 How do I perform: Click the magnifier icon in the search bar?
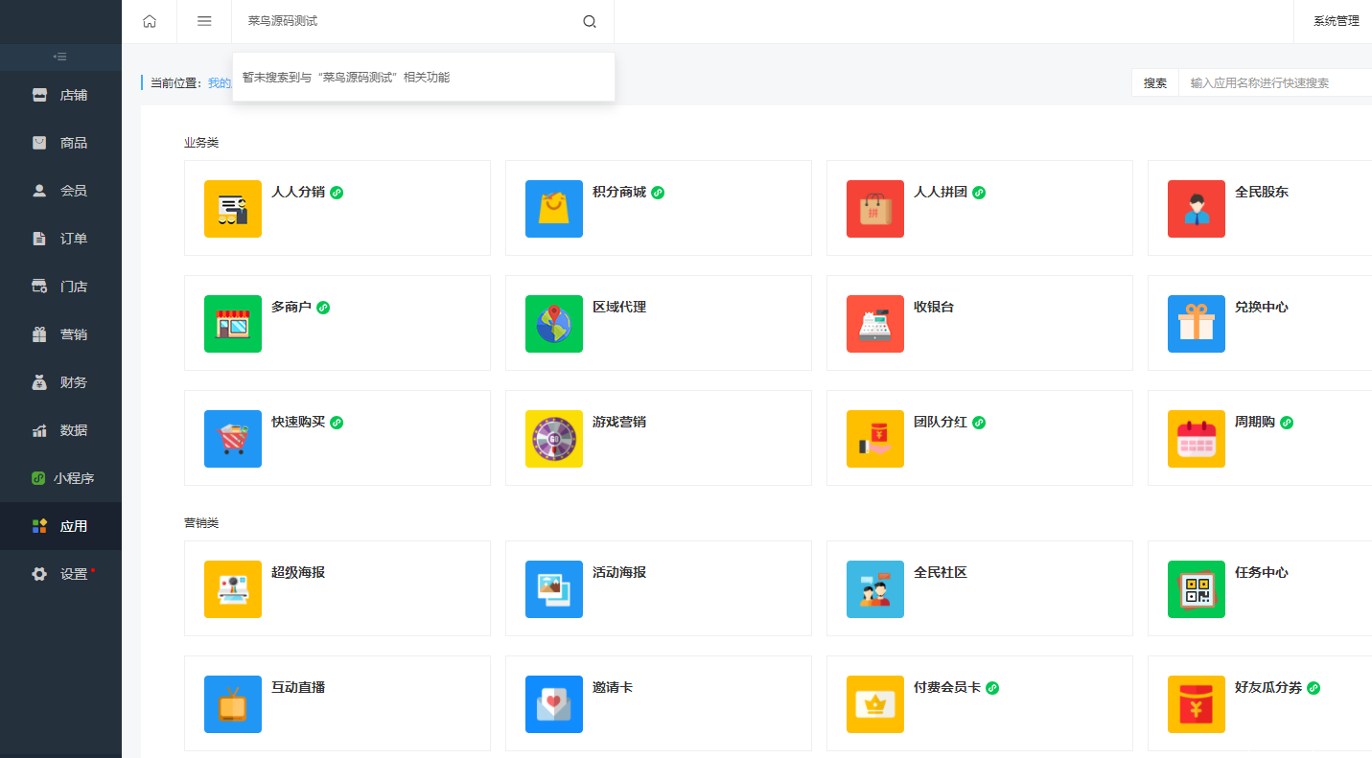pyautogui.click(x=589, y=20)
